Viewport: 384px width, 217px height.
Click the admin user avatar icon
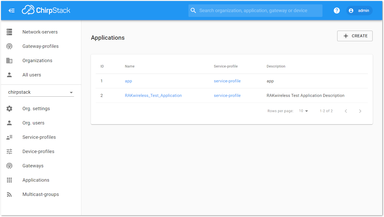(x=351, y=11)
